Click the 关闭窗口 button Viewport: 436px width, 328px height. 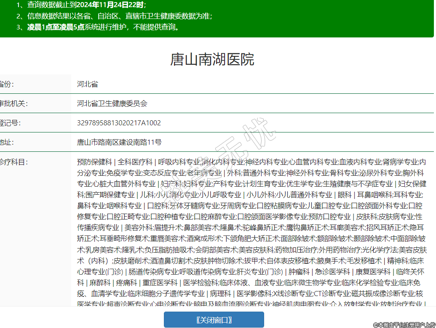(x=214, y=320)
